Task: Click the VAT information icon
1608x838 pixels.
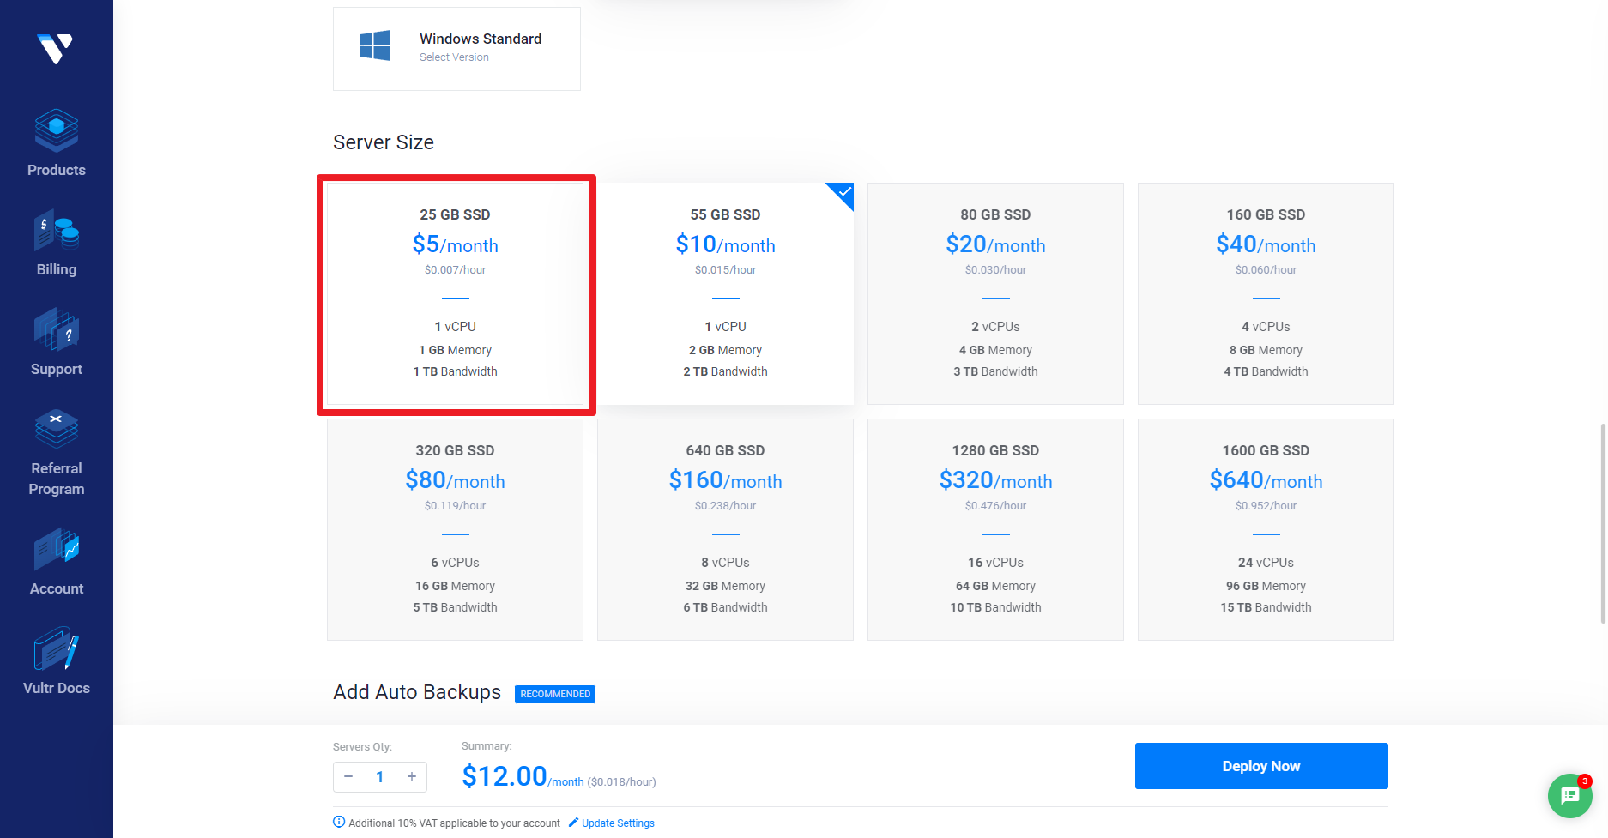Action: point(339,822)
